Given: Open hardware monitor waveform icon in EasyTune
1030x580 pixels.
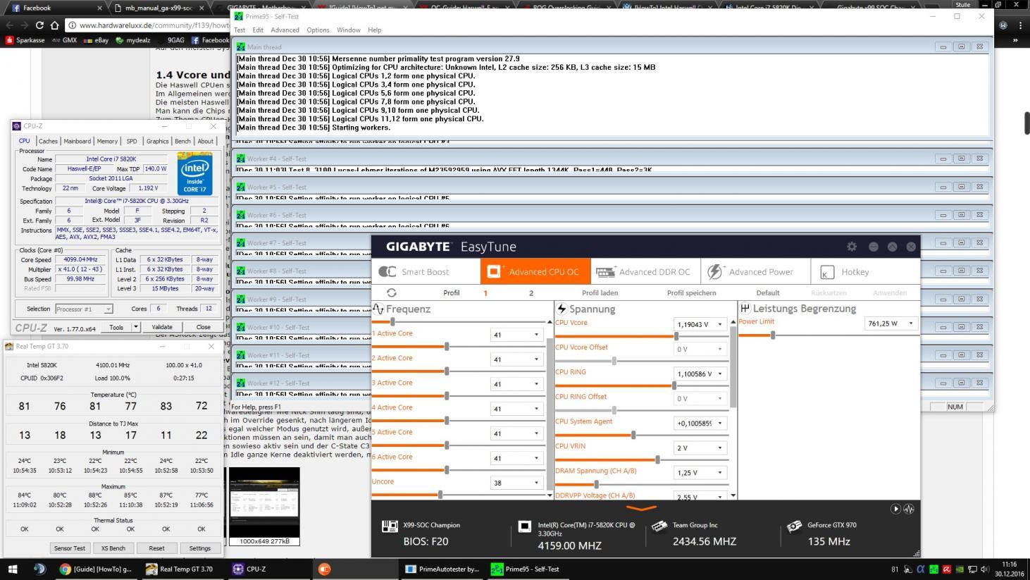Looking at the screenshot, I should tap(909, 509).
